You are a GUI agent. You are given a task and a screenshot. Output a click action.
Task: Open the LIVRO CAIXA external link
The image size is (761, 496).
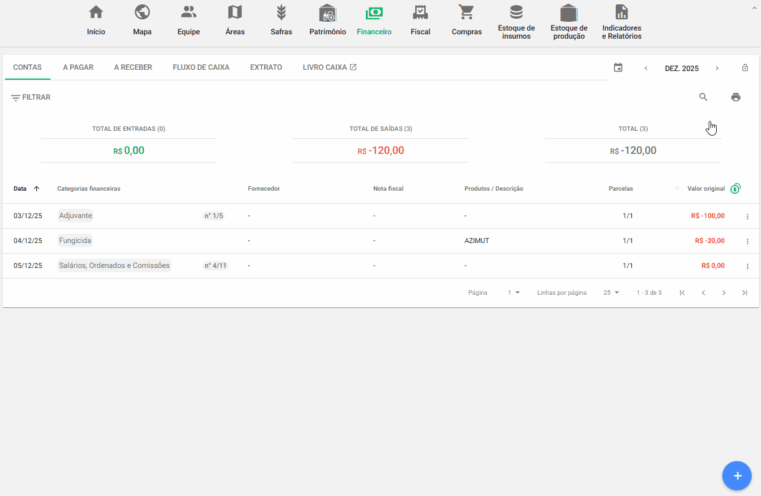click(x=329, y=67)
